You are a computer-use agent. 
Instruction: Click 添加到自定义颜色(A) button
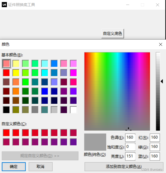124,167
